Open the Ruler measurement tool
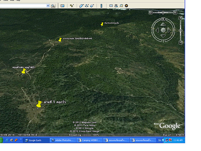This screenshot has width=201, height=151. point(101,6)
